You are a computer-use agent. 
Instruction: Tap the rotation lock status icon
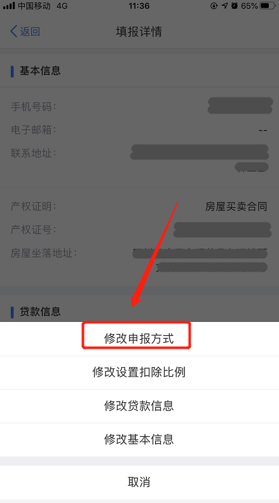pyautogui.click(x=214, y=6)
